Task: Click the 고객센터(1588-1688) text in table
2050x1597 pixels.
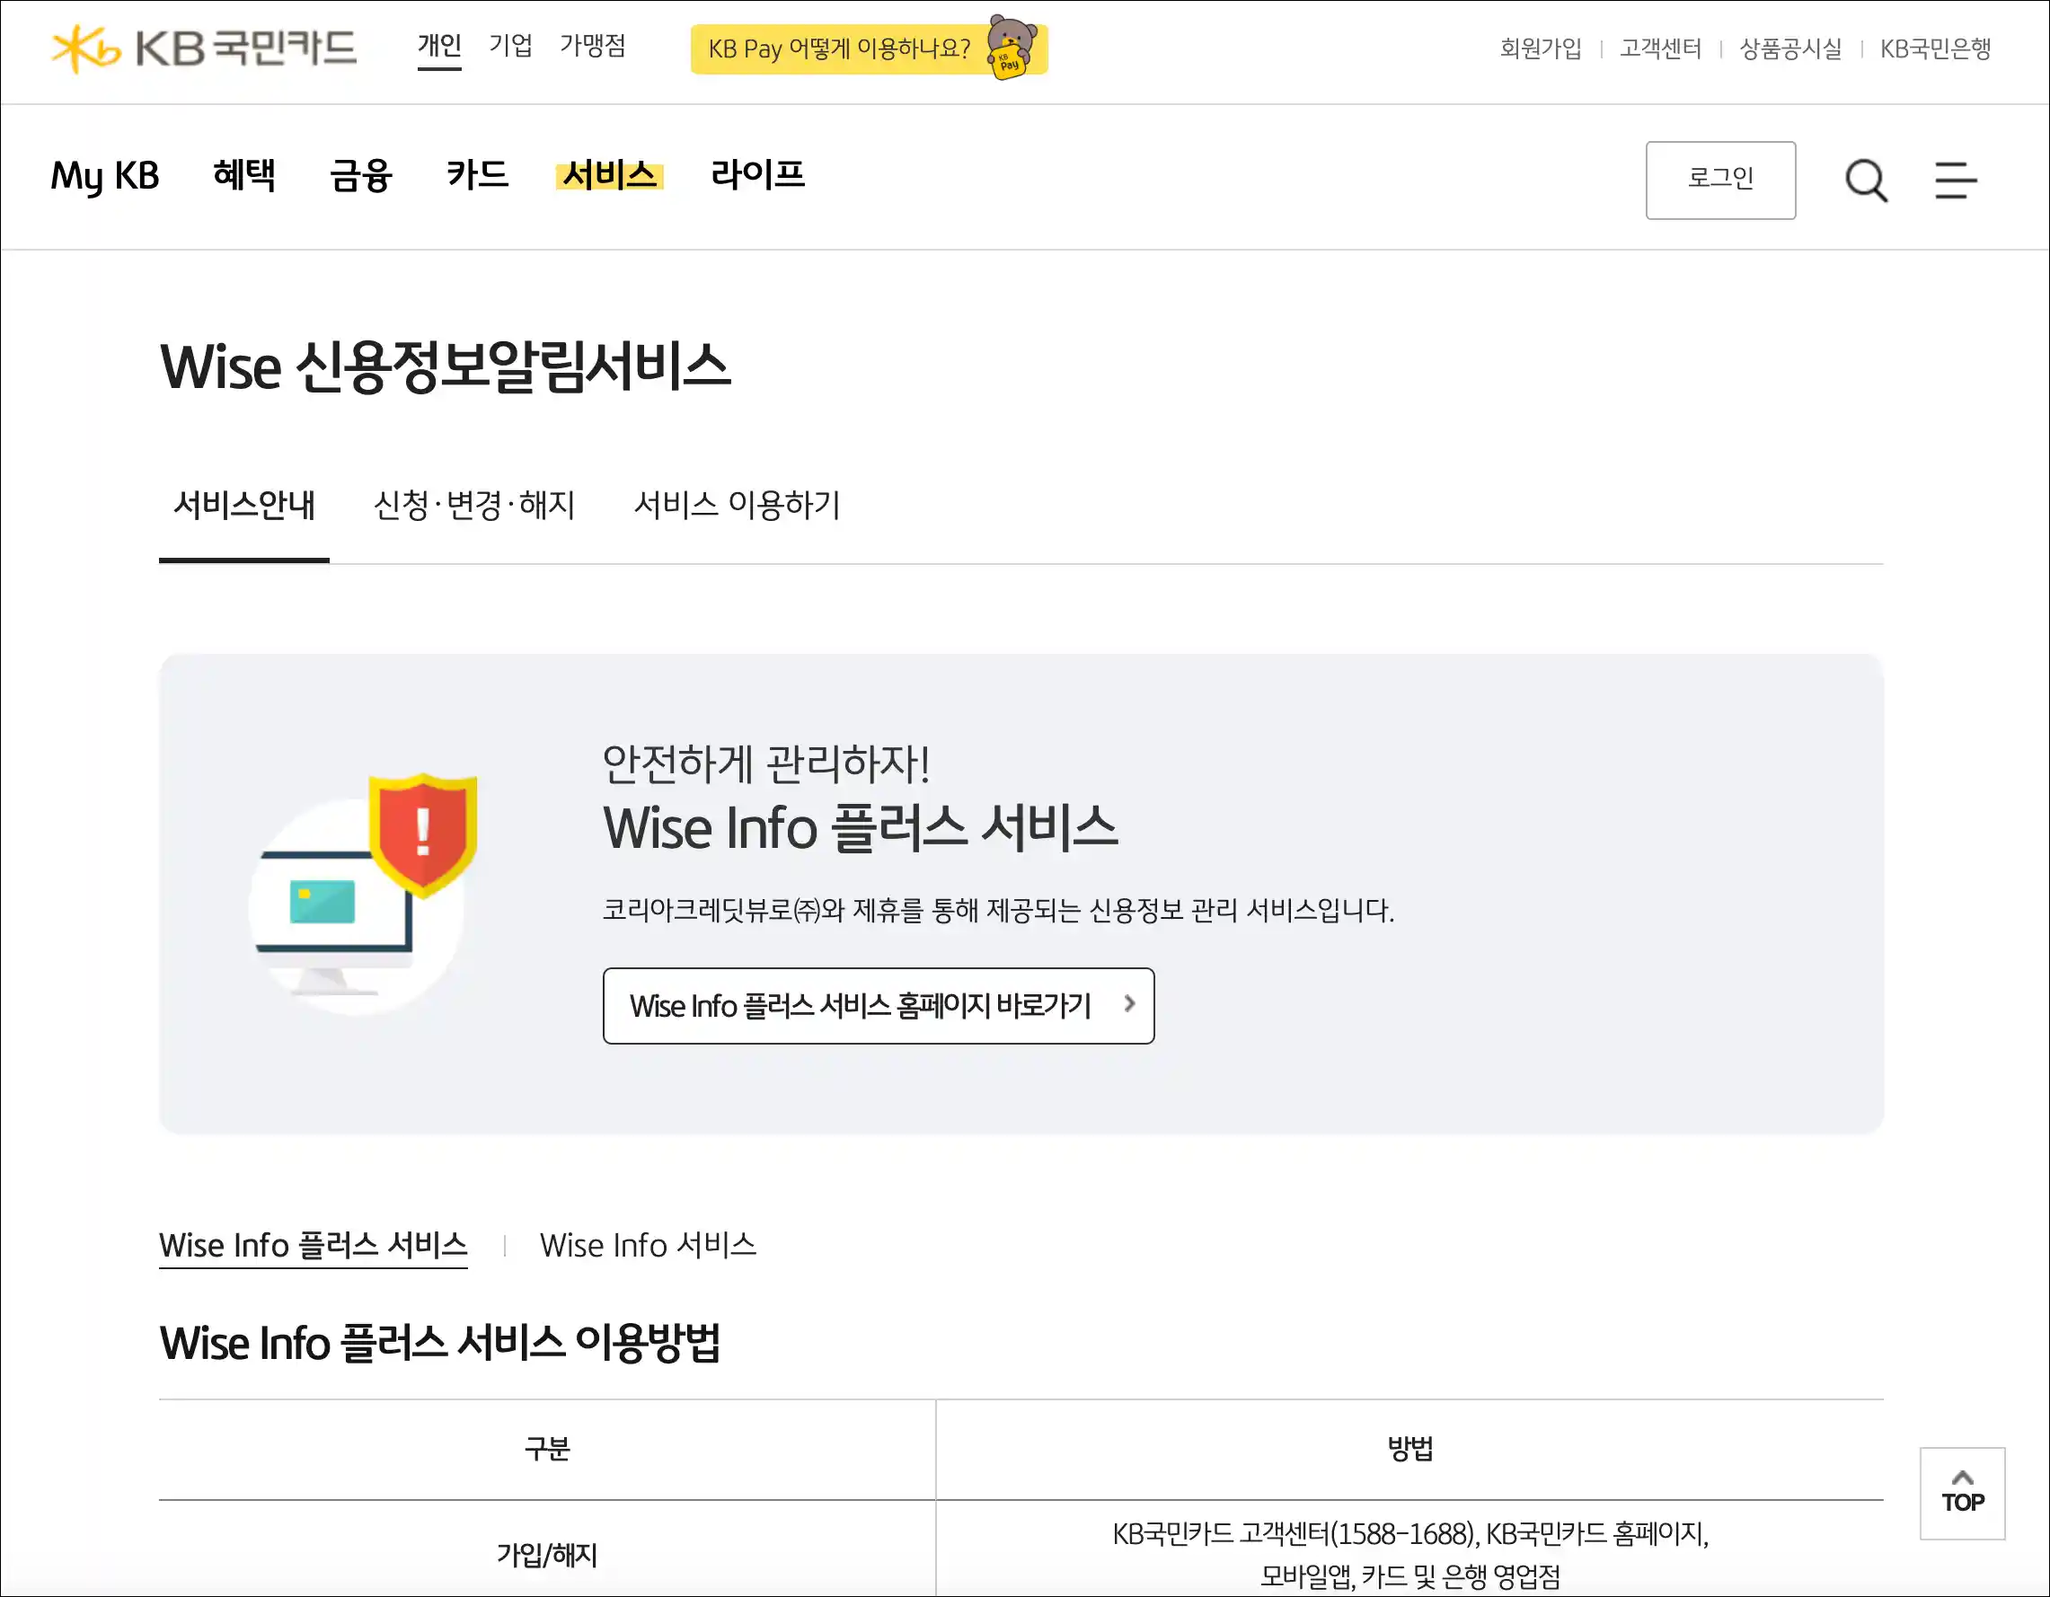Action: (x=1358, y=1533)
